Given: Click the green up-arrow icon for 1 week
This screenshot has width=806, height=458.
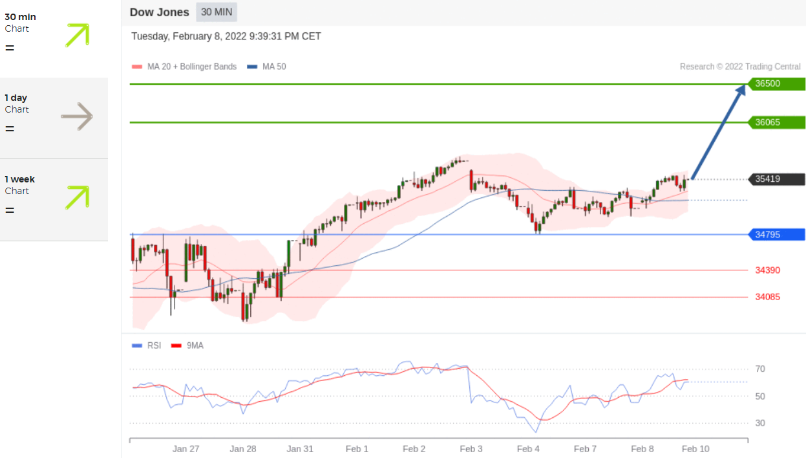Looking at the screenshot, I should [77, 197].
